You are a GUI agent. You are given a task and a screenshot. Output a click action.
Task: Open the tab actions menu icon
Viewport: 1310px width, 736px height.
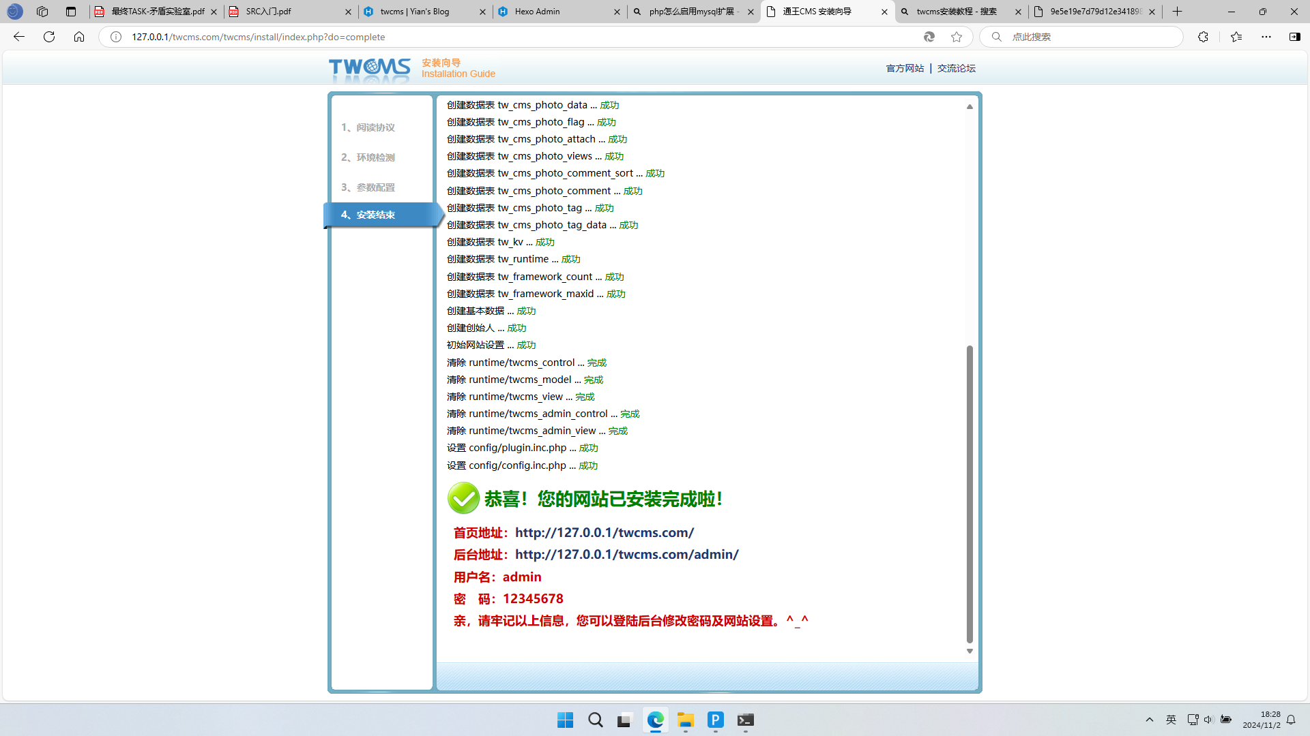tap(71, 12)
